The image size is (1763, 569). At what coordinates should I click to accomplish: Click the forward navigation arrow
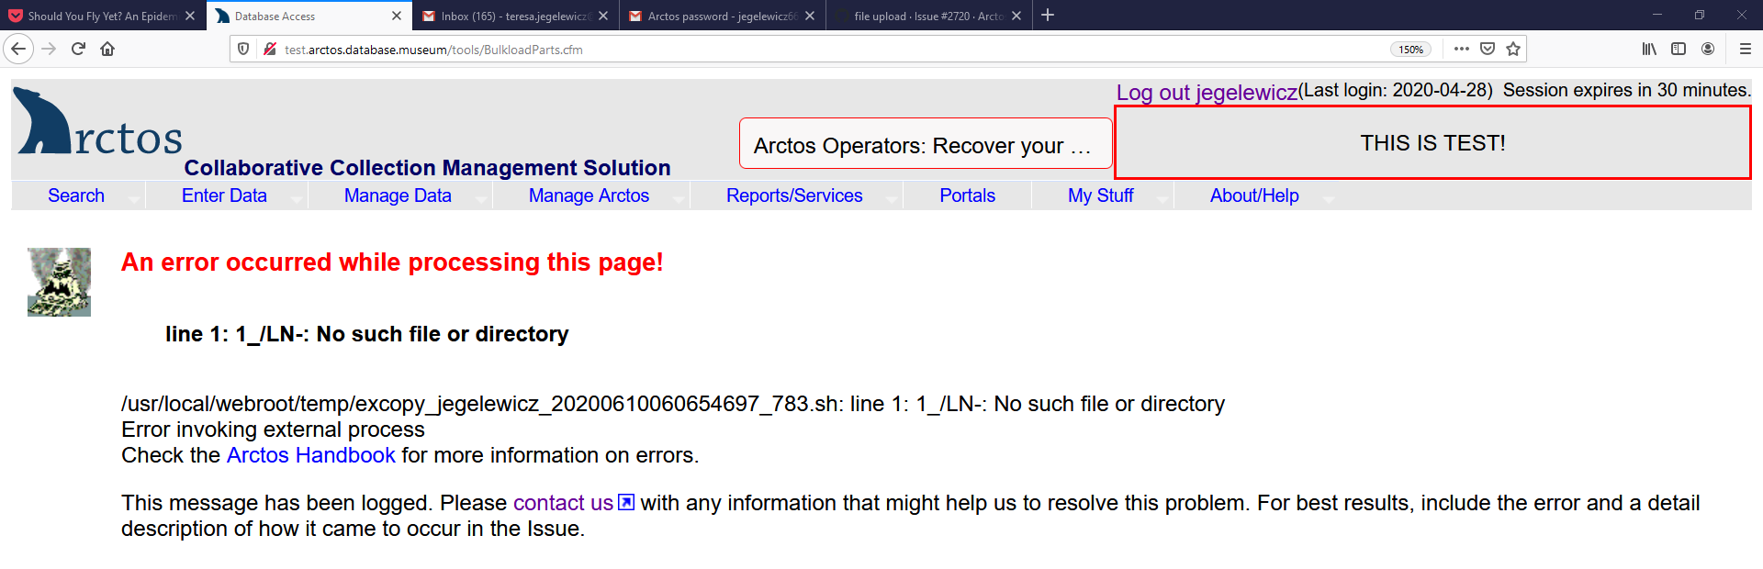click(x=50, y=49)
